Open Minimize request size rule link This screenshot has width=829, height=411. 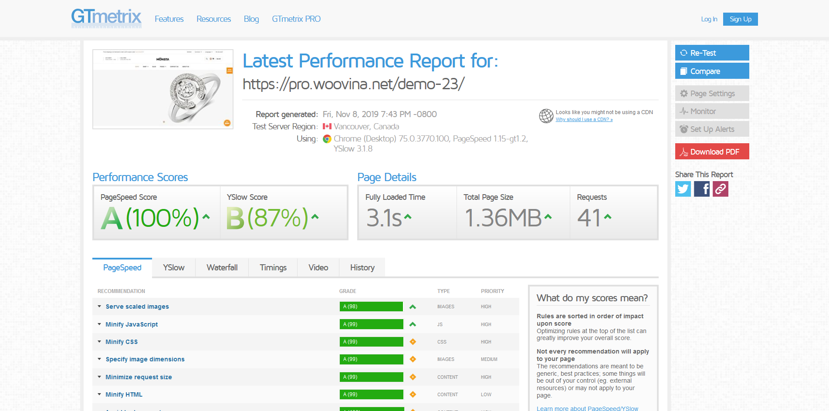point(139,377)
